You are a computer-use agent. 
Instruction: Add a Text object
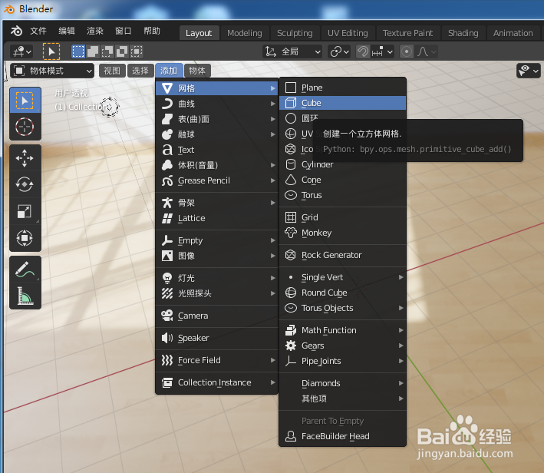pyautogui.click(x=216, y=150)
